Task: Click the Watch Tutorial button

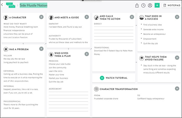Action: 114,78
